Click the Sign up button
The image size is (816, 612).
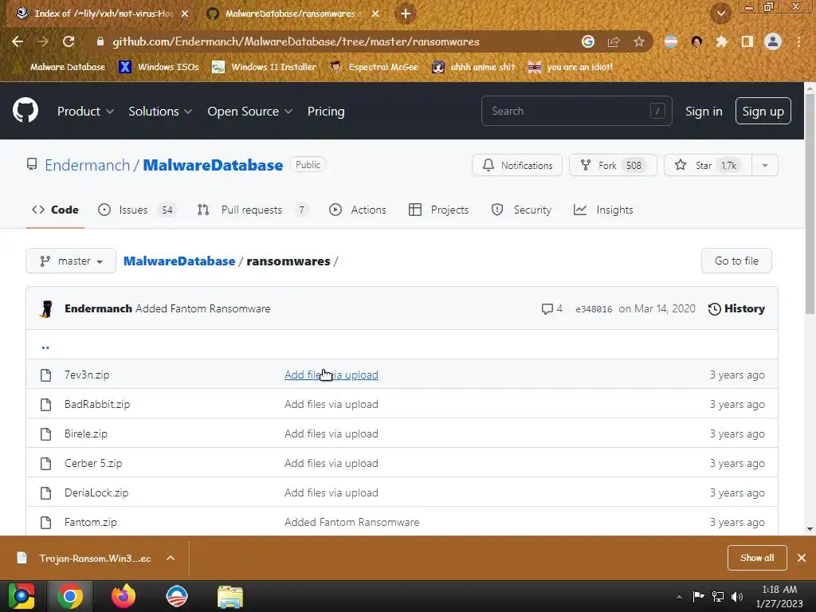coord(763,111)
